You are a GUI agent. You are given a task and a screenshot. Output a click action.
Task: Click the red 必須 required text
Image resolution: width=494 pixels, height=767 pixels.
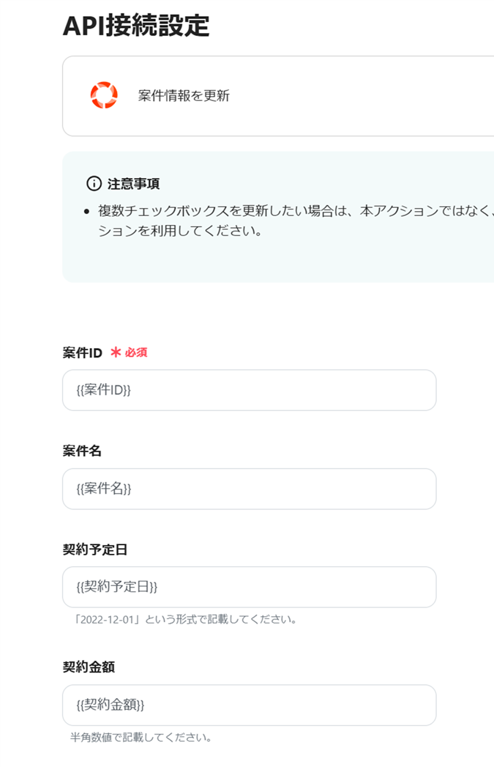pos(136,352)
